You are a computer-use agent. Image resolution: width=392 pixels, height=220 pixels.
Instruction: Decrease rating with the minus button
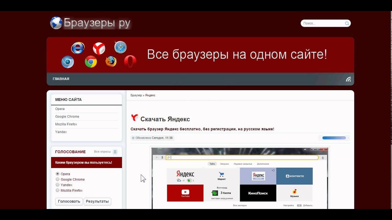point(320,138)
